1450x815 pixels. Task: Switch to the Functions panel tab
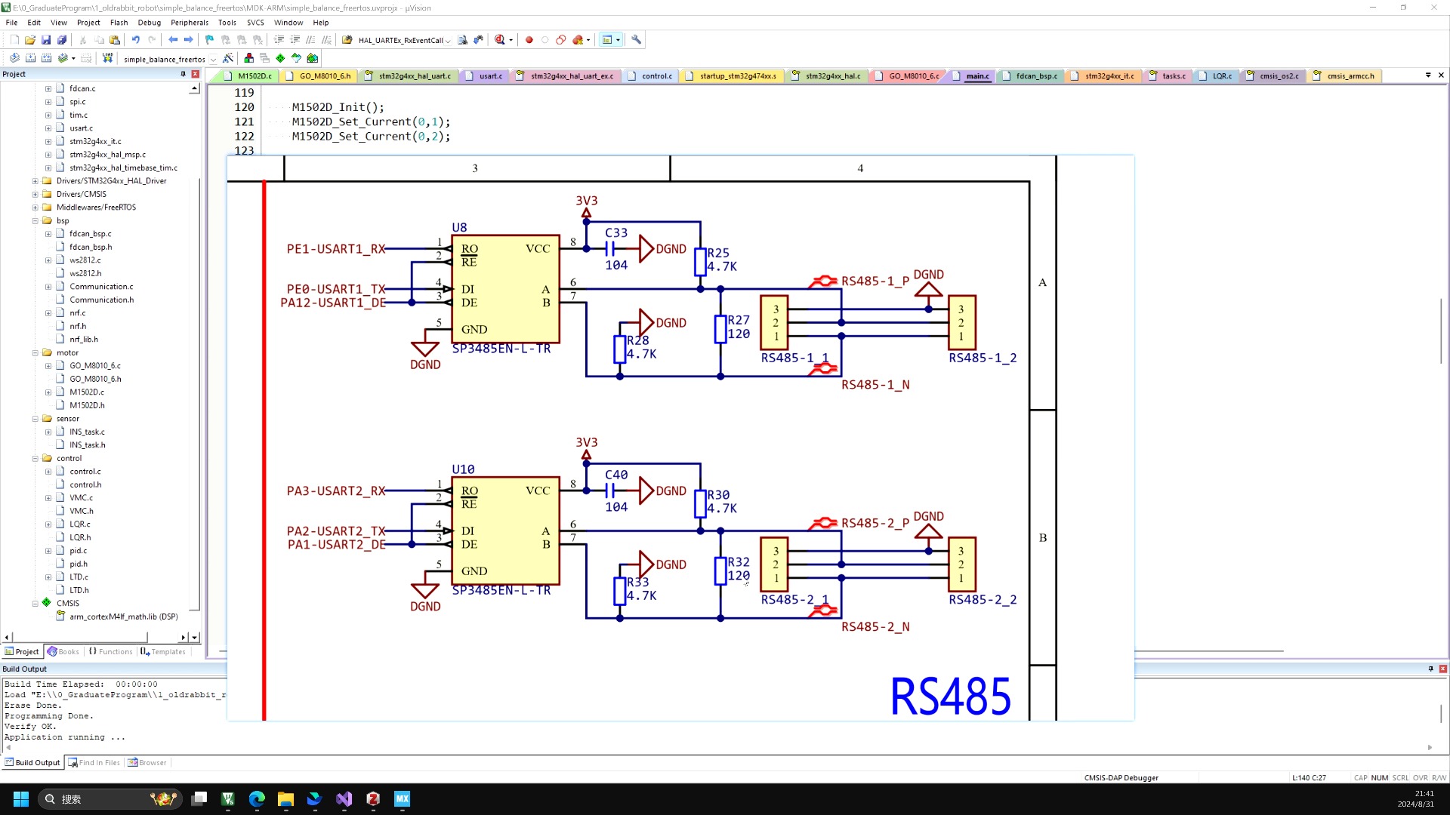click(110, 652)
